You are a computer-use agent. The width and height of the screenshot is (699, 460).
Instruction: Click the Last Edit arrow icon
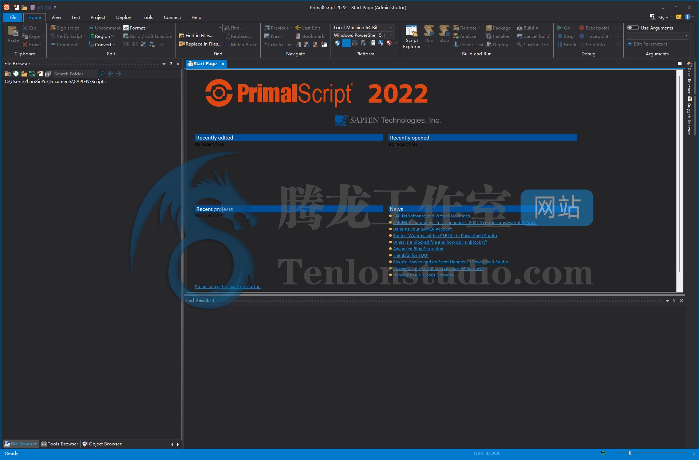(x=298, y=28)
